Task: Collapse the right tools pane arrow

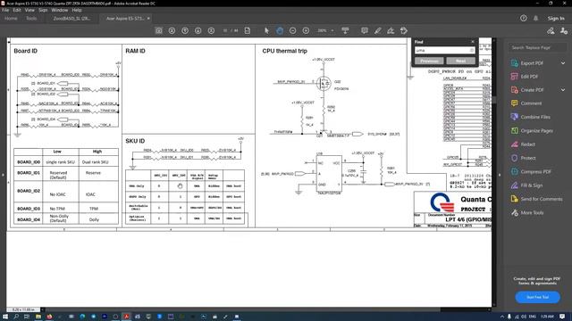Action: 500,175
